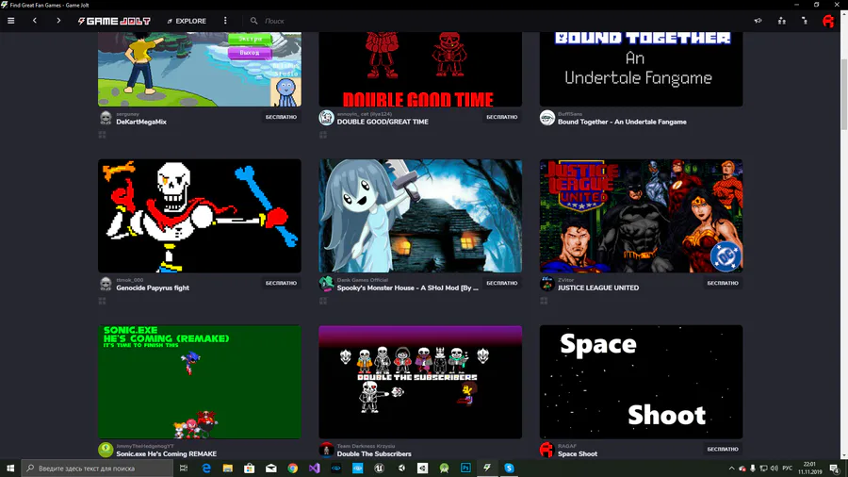Click Genocide Papyrus fight developer avatar
This screenshot has width=848, height=477.
pyautogui.click(x=106, y=284)
